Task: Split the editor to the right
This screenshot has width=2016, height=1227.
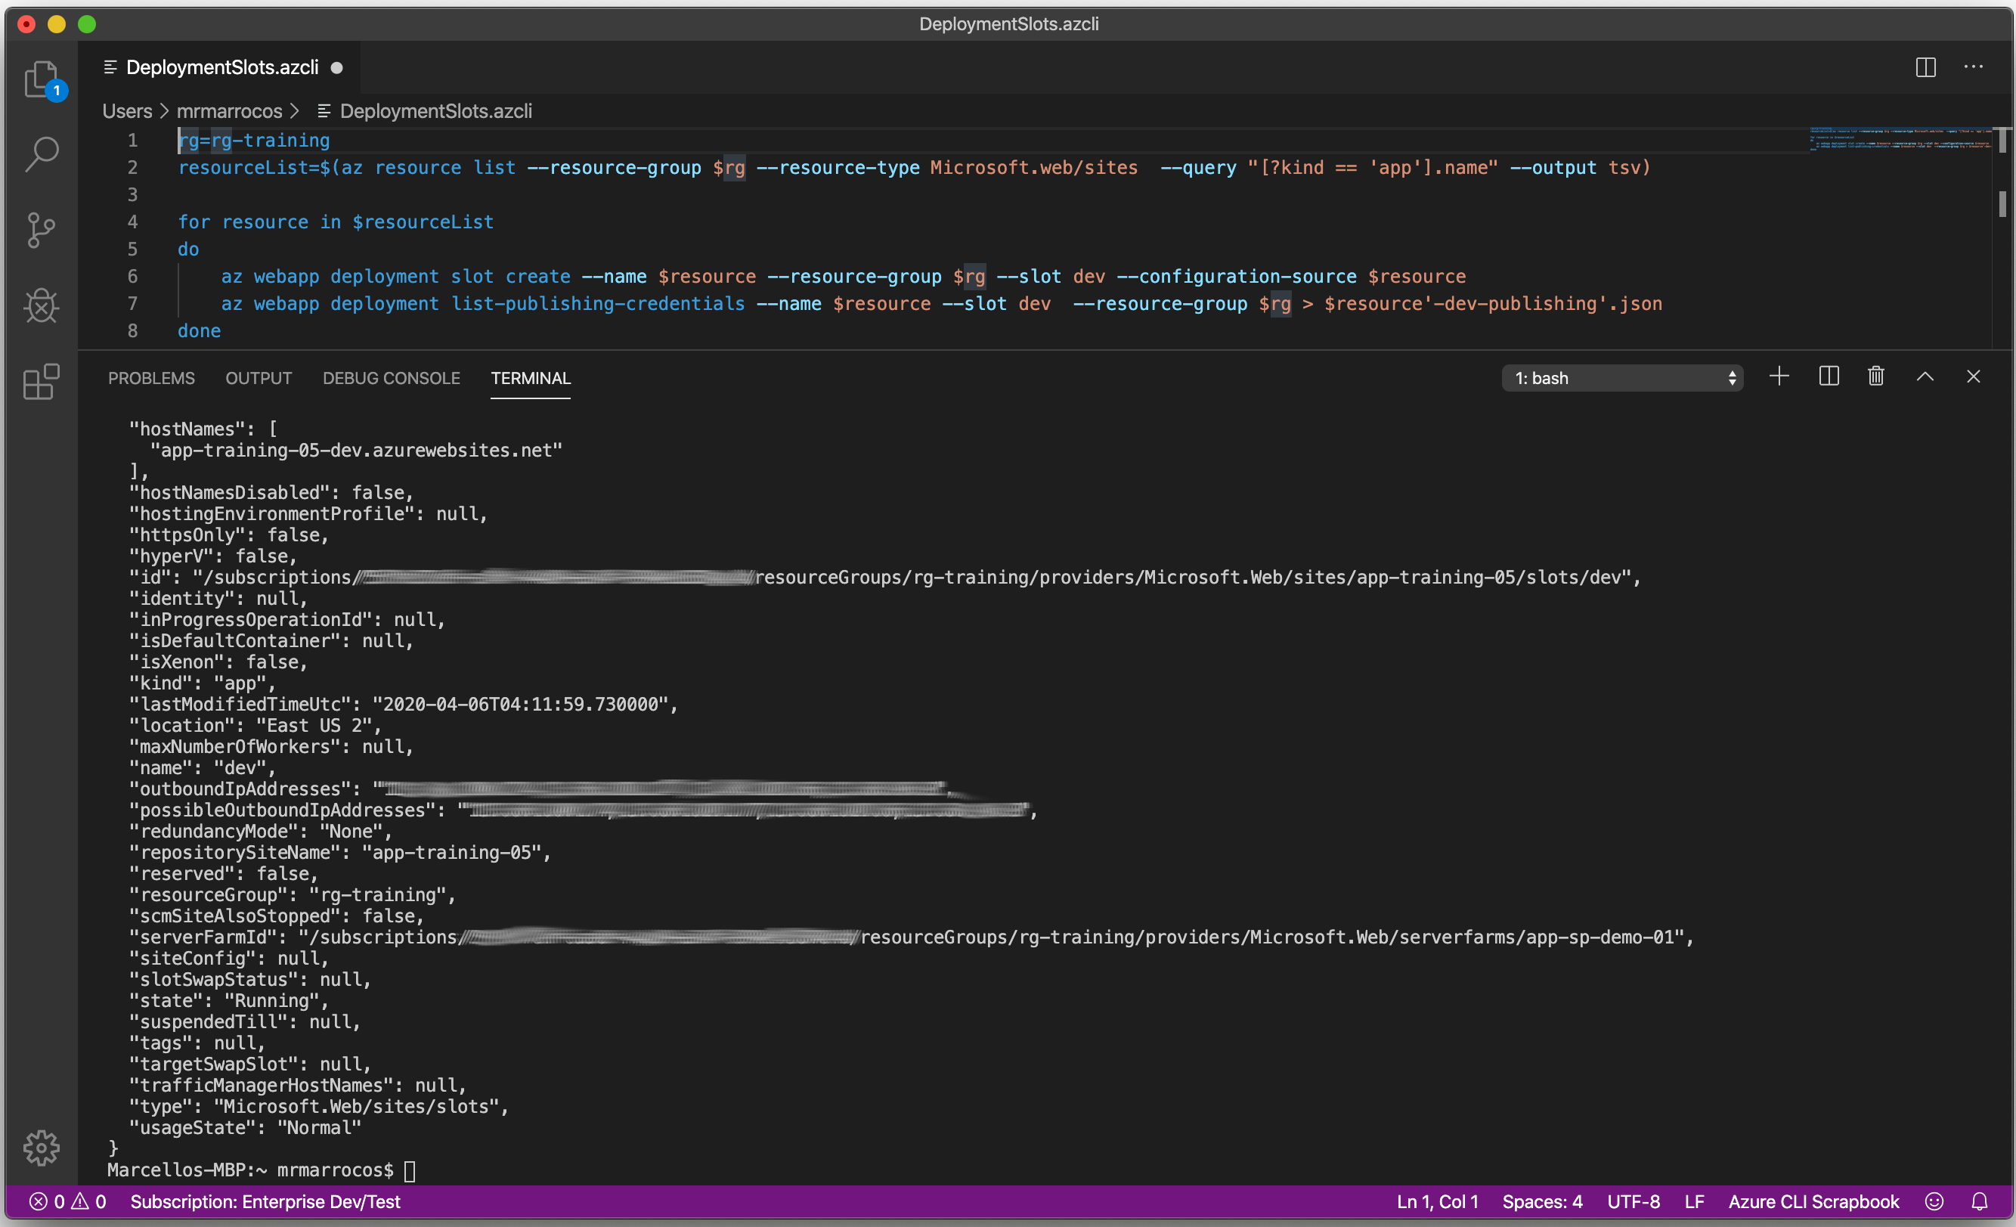Action: pyautogui.click(x=1926, y=67)
